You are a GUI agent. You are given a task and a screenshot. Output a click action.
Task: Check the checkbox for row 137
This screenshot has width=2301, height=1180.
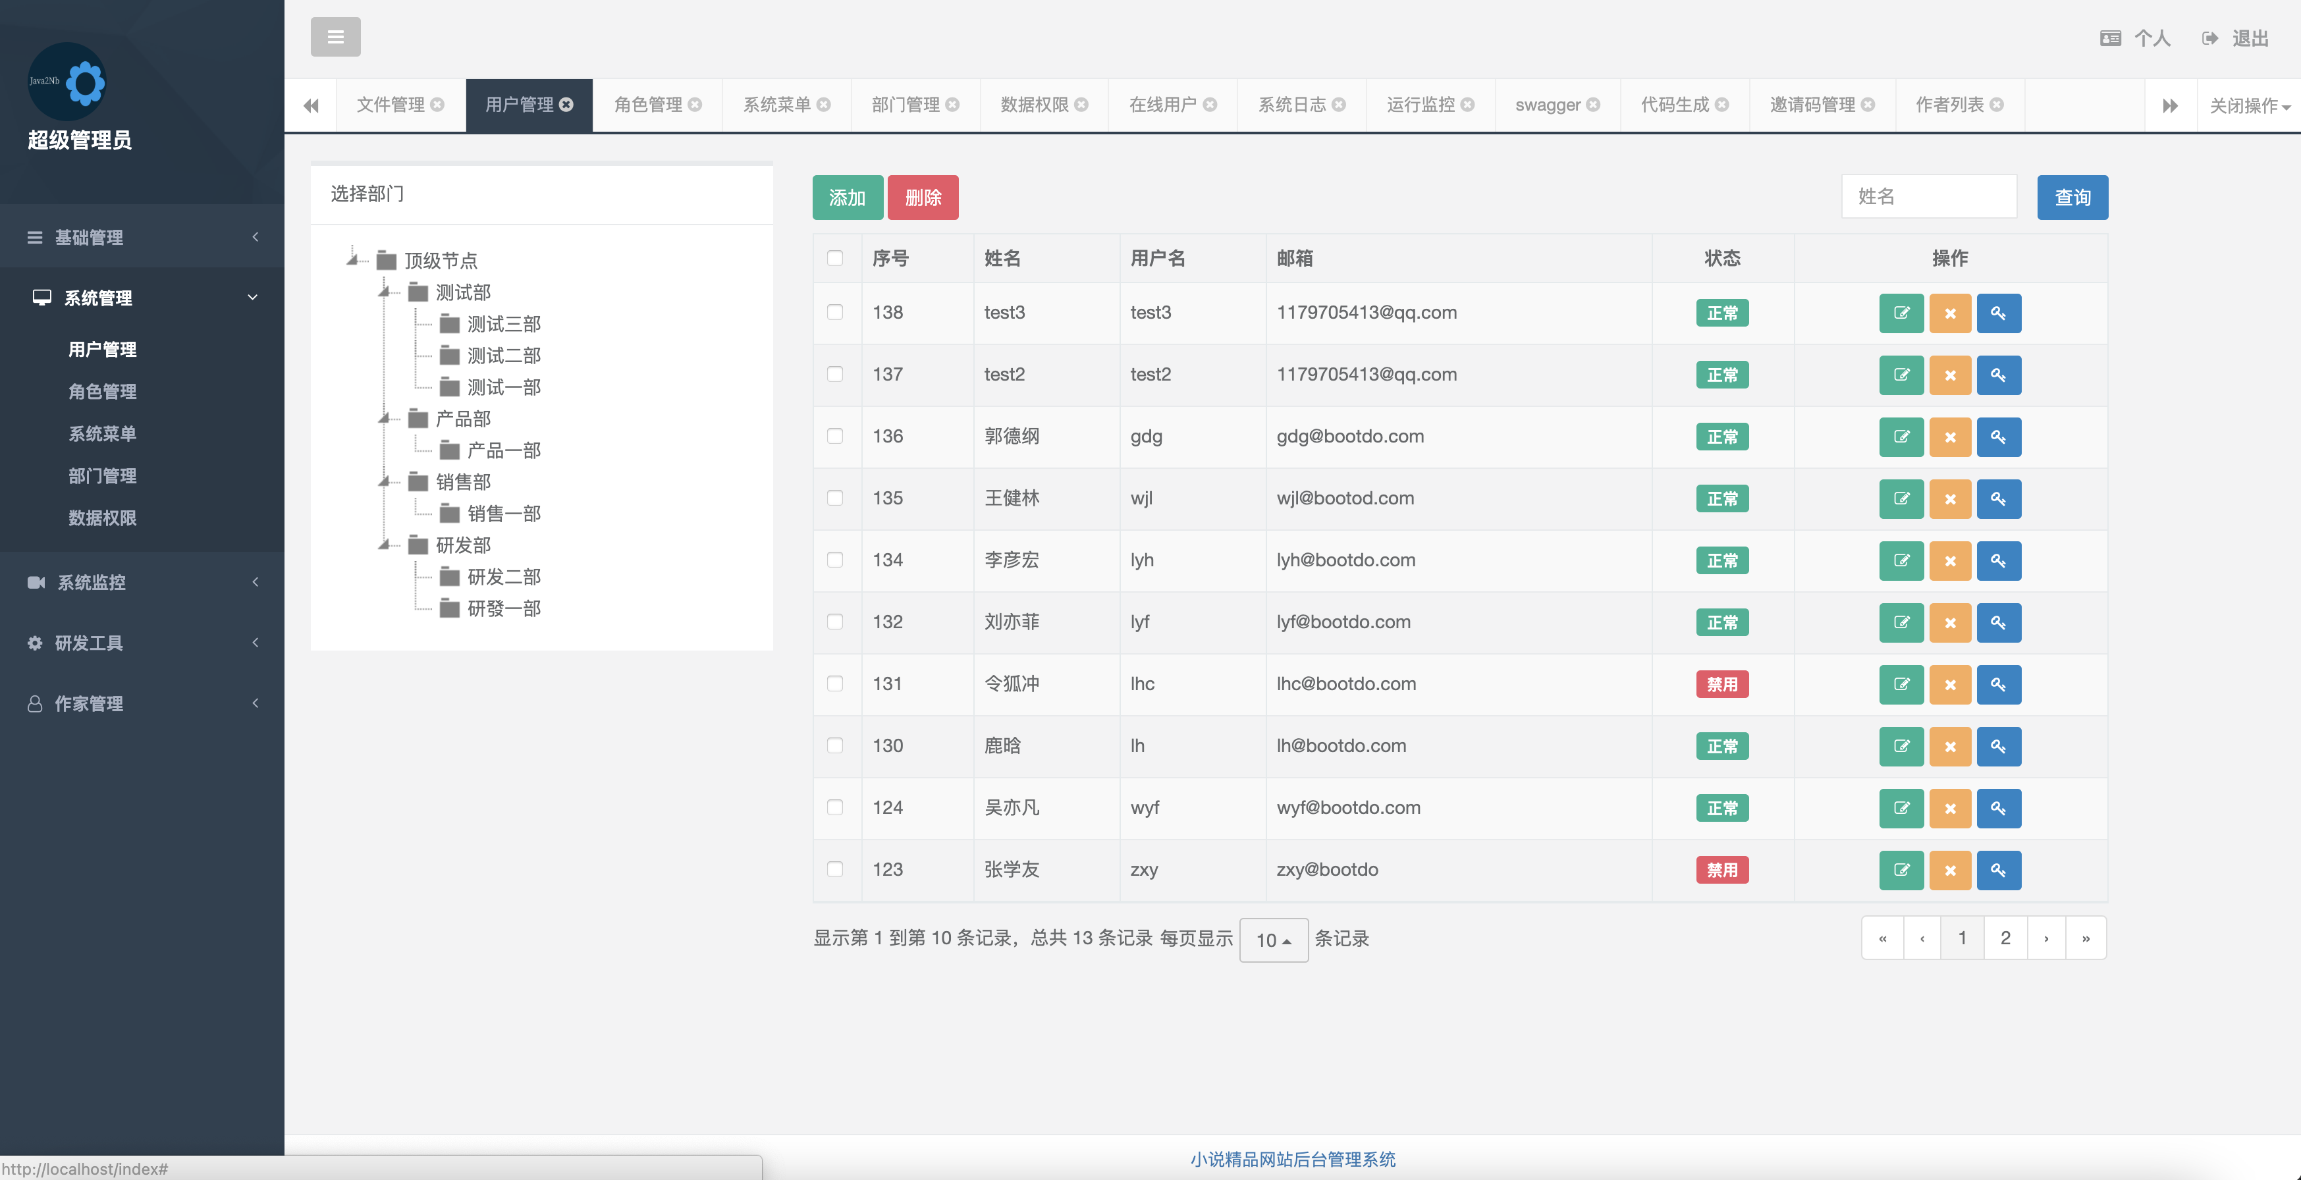[x=834, y=374]
